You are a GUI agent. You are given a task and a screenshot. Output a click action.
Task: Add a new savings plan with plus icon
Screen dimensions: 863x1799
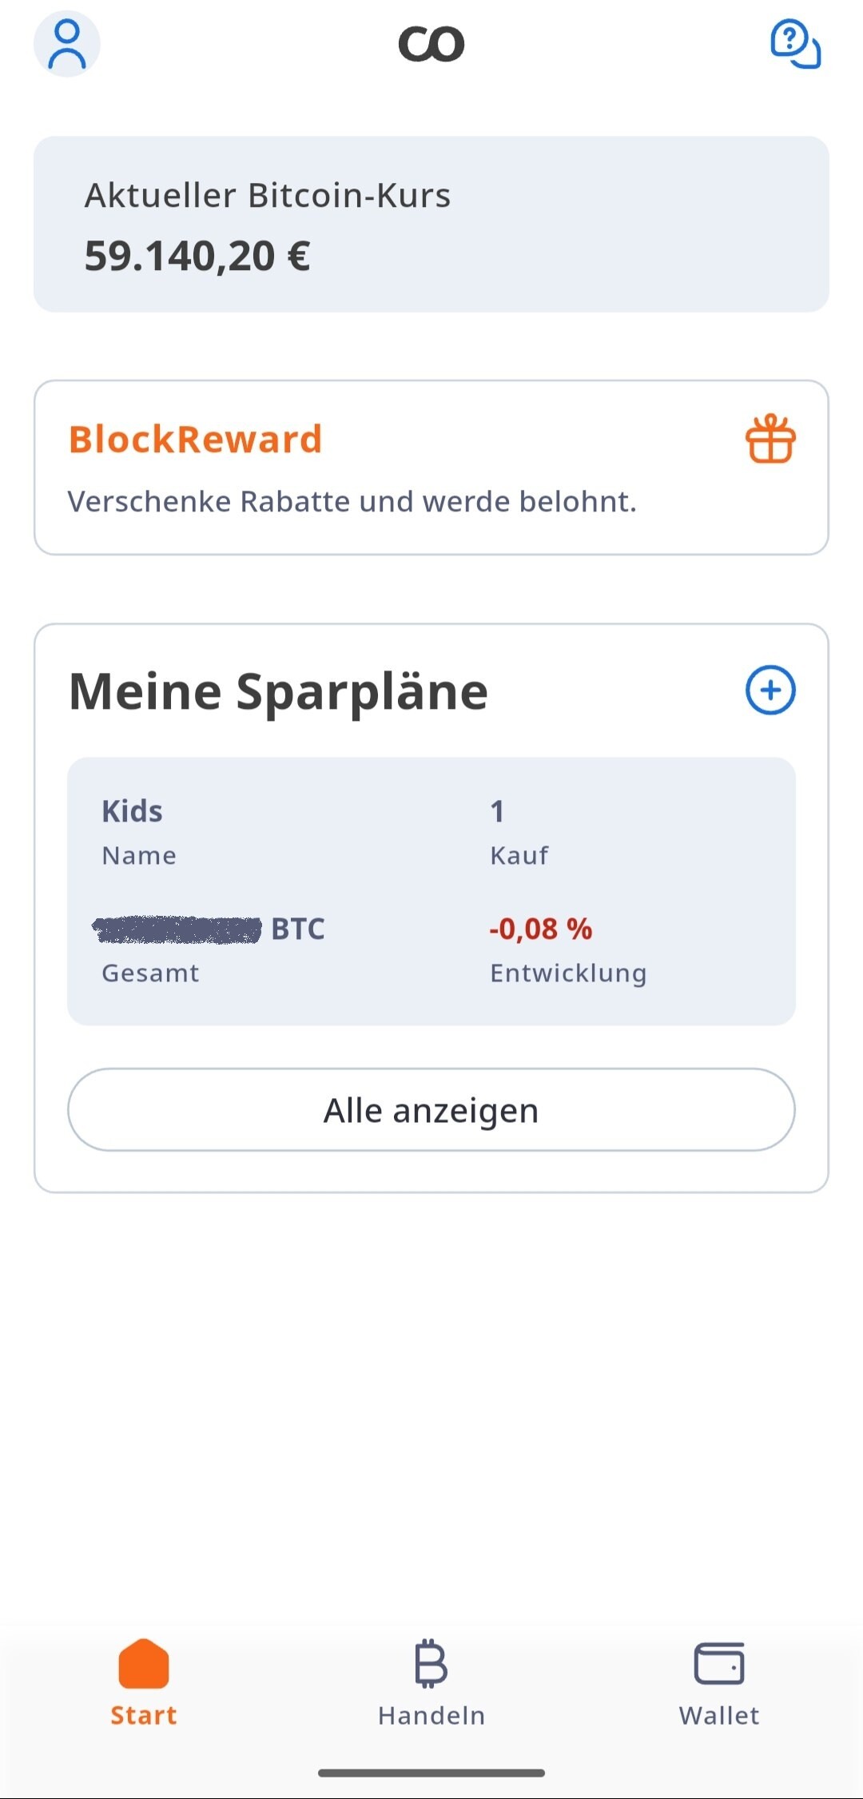tap(770, 690)
